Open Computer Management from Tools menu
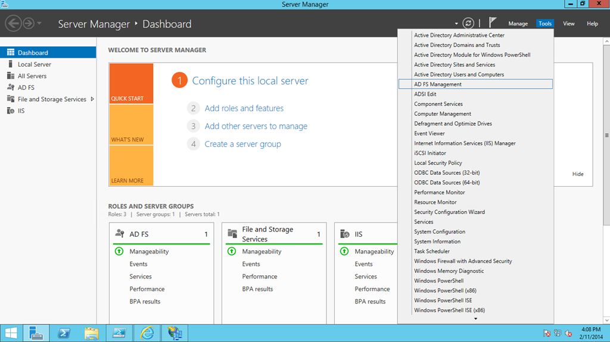Image resolution: width=610 pixels, height=342 pixels. click(x=475, y=114)
